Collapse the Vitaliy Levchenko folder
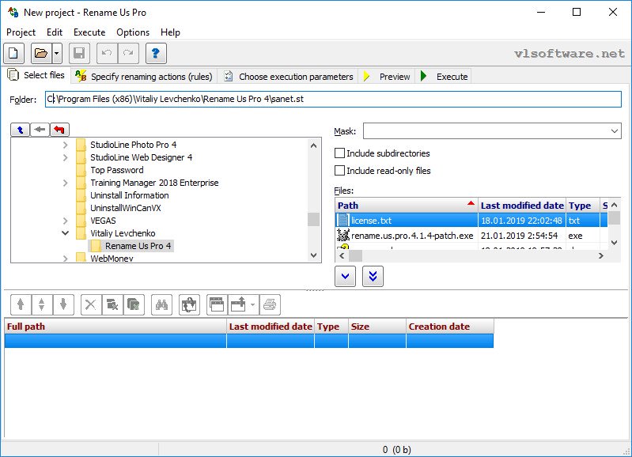The image size is (632, 457). click(x=66, y=233)
